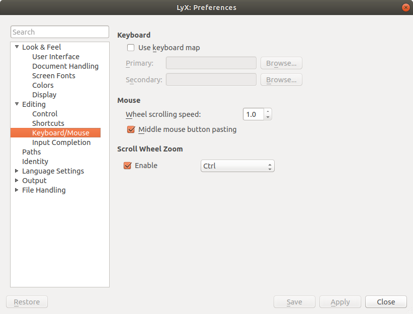This screenshot has height=314, width=413.
Task: Close the Preferences dialog with the orange X
Action: pos(405,8)
